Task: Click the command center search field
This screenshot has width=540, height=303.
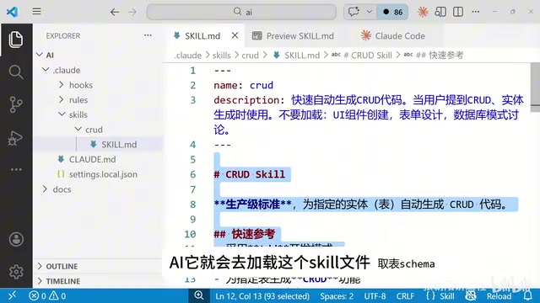Action: (241, 12)
